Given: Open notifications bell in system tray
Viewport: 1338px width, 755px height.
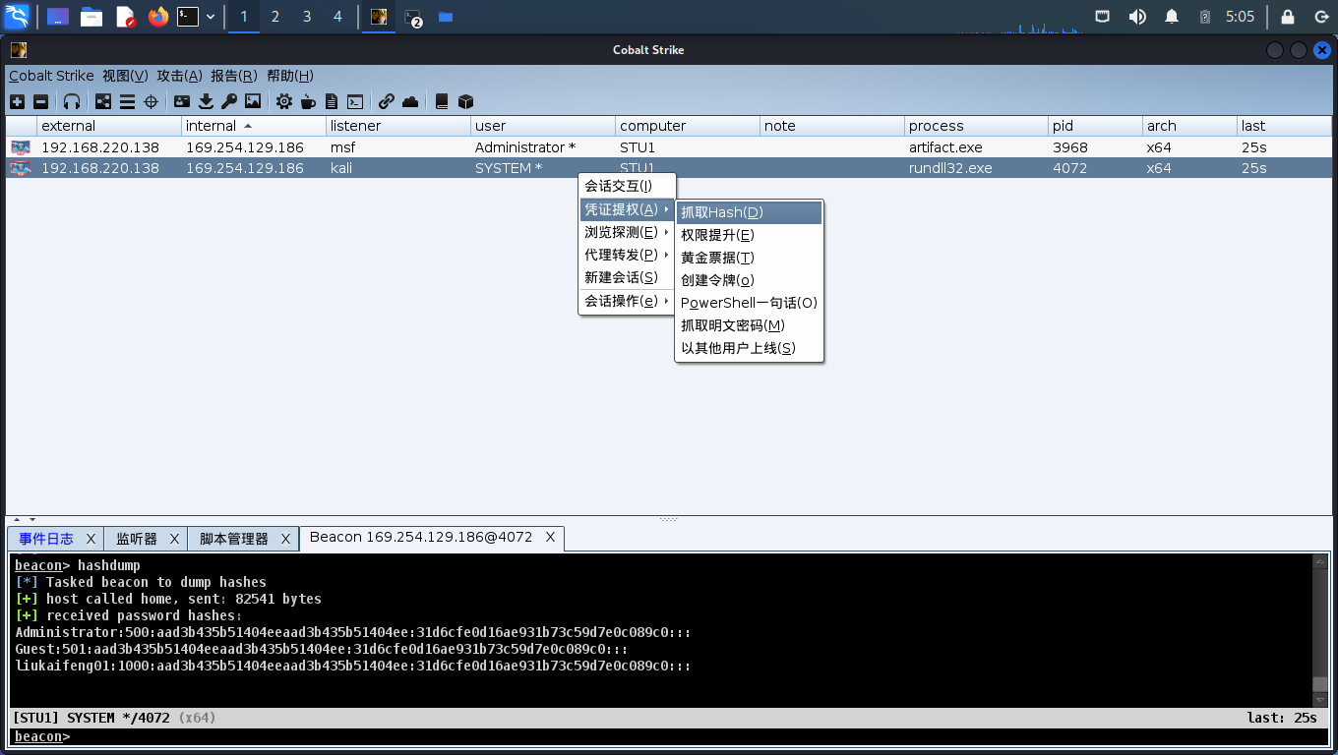Looking at the screenshot, I should coord(1172,17).
